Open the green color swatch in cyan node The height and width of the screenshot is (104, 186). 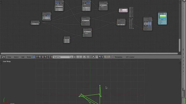coord(163,17)
